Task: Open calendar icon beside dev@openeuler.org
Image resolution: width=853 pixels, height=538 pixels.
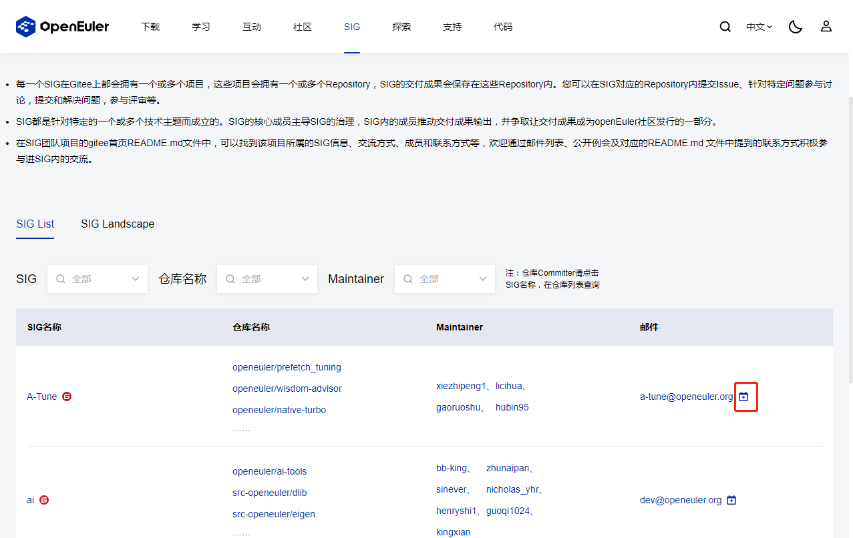Action: (731, 500)
